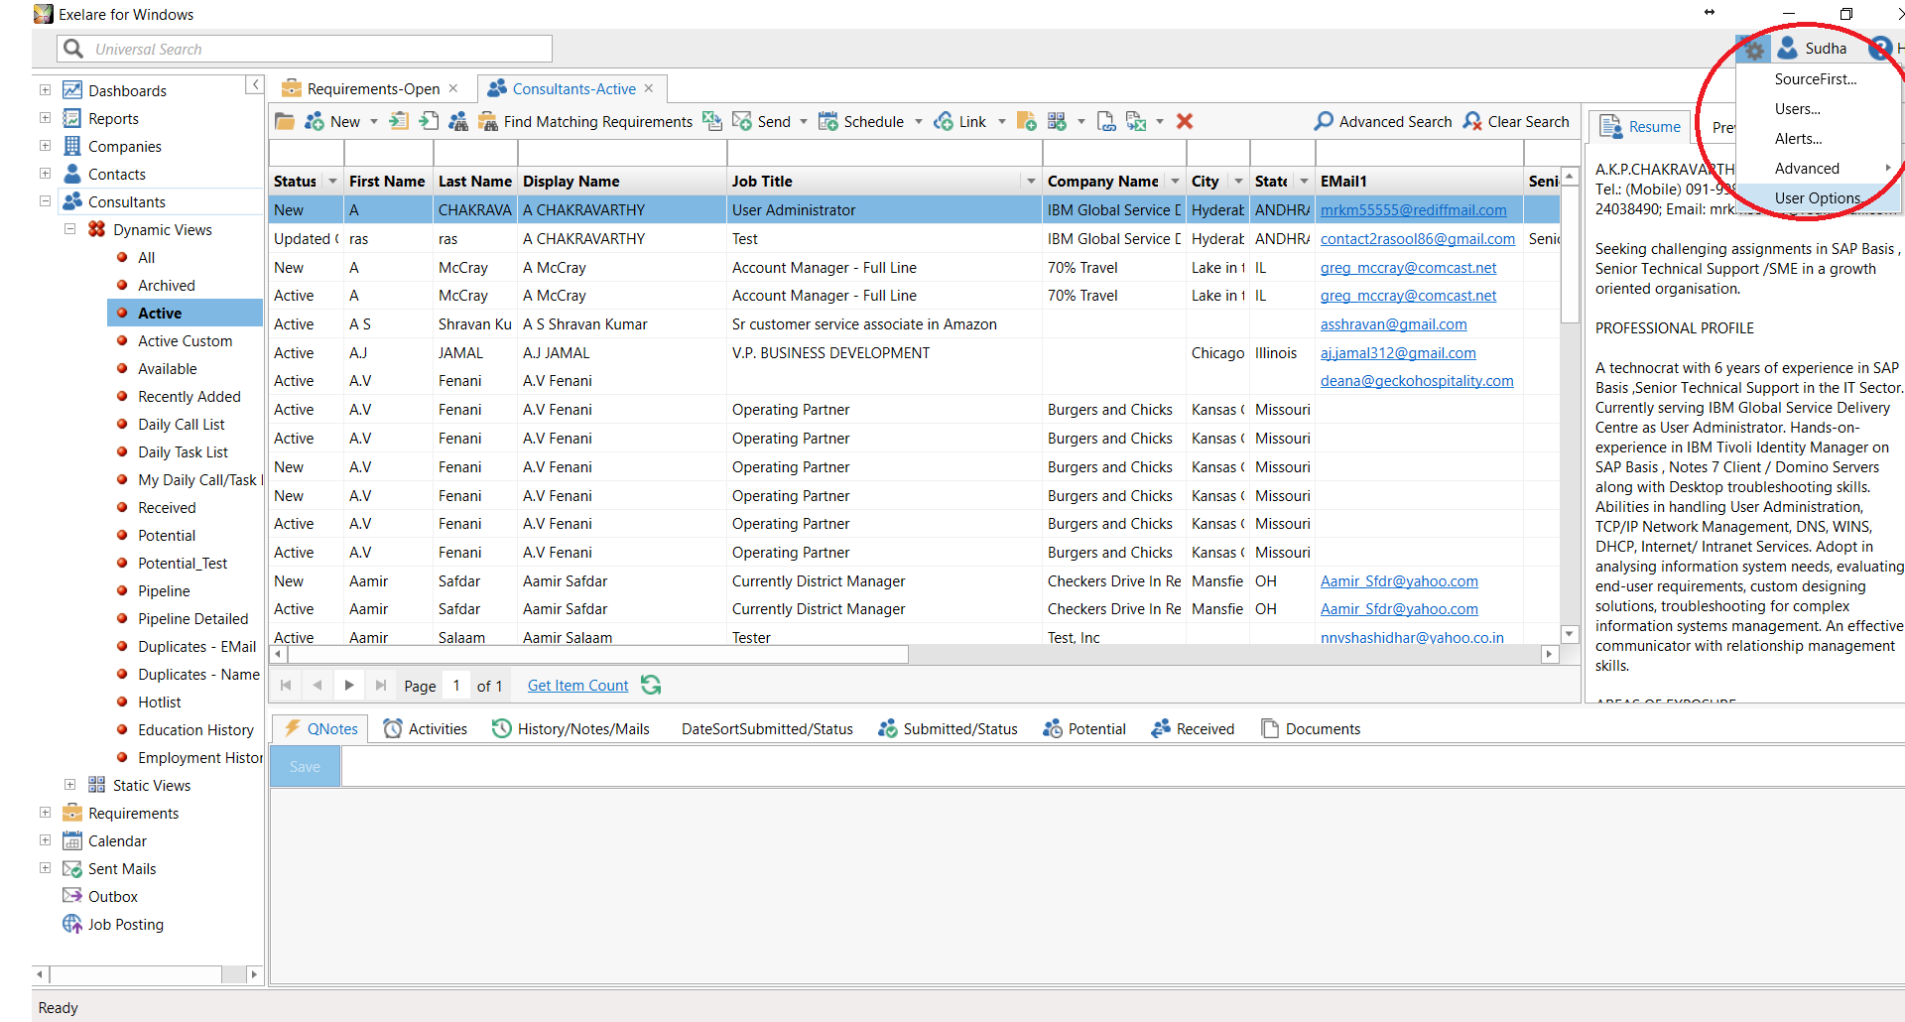
Task: Click the Send mail icon
Action: (x=742, y=121)
